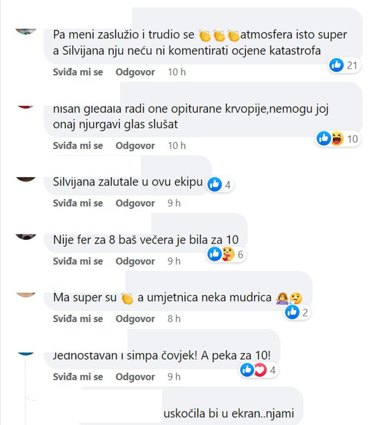Open care emoji reaction showing 6
The width and height of the screenshot is (392, 425).
click(228, 254)
